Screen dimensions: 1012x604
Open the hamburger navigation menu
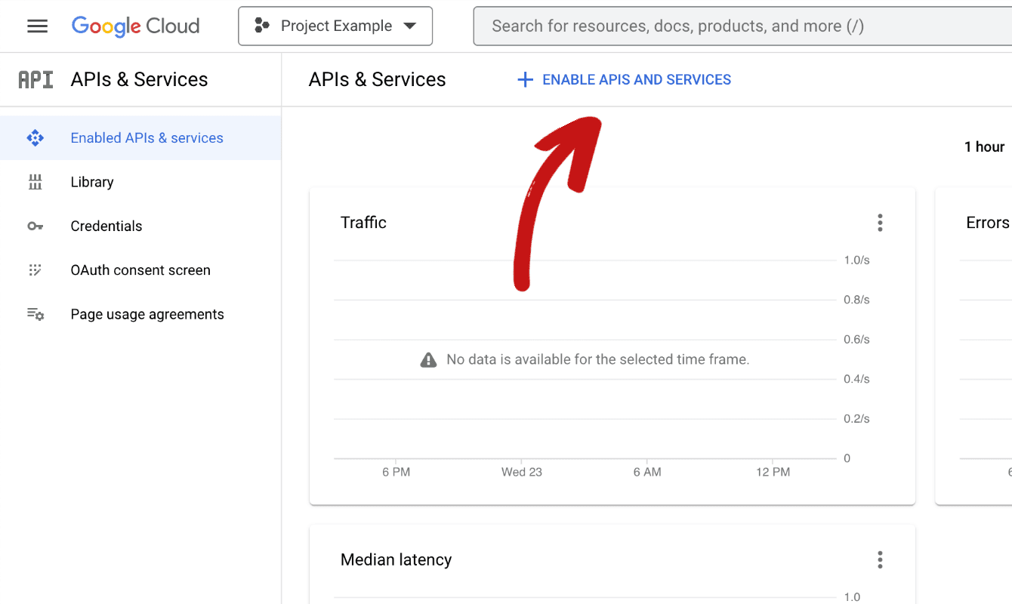point(37,26)
